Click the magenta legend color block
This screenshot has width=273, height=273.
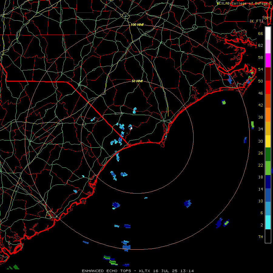click(268, 60)
